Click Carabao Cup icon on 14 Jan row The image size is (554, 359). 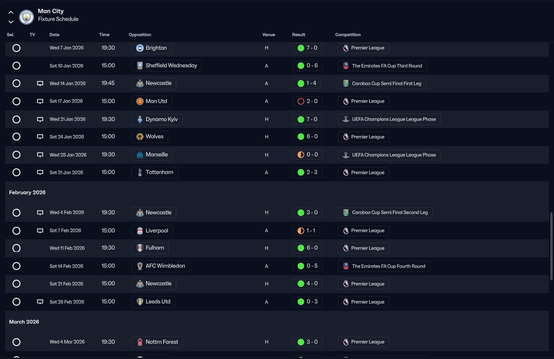click(346, 83)
